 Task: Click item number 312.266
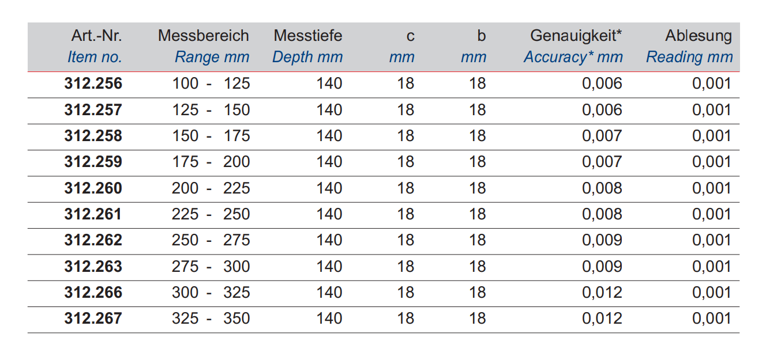coord(93,293)
